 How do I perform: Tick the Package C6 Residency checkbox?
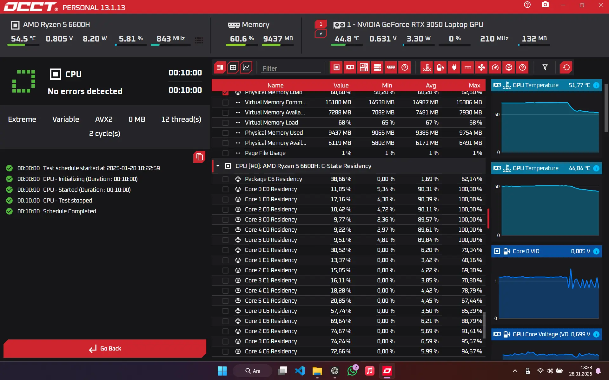(225, 179)
